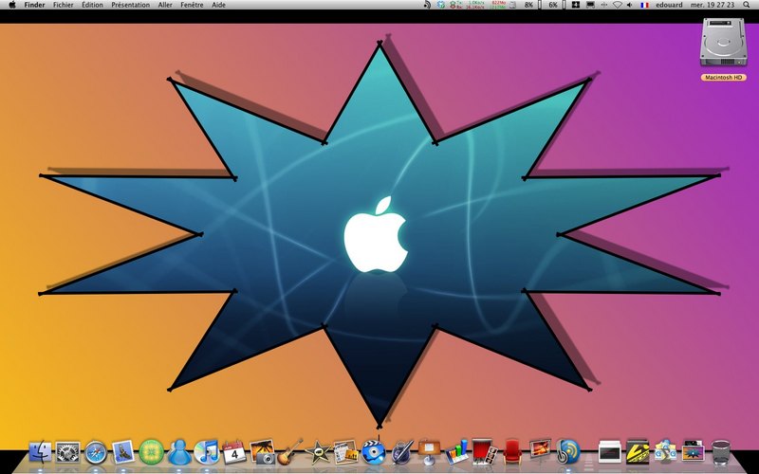Open the Présentation menu

[130, 5]
